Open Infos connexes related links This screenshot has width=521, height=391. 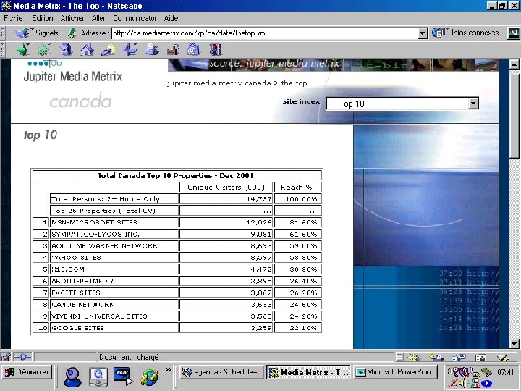[465, 33]
